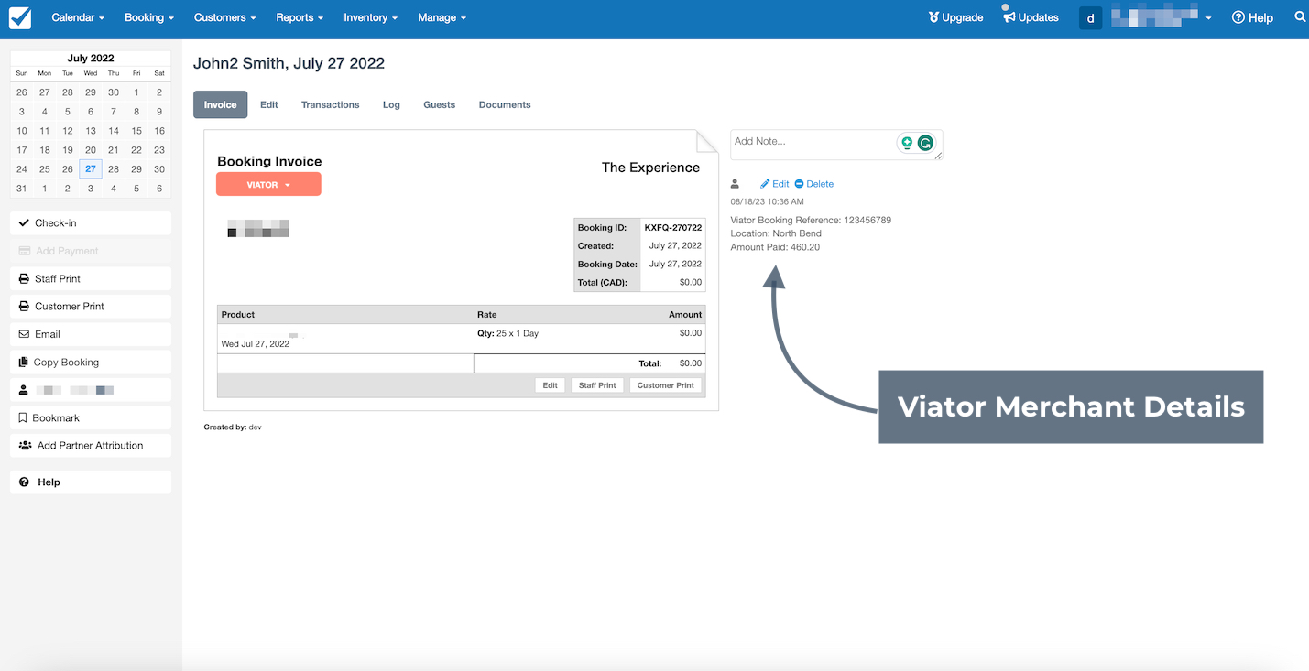Screen dimensions: 1309x671
Task: Click Location: North Bend text
Action: tap(776, 233)
